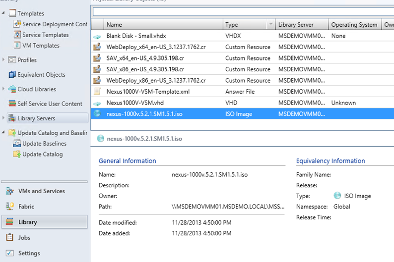This screenshot has width=394, height=262.
Task: Sort by the Library Server column header
Action: point(302,24)
